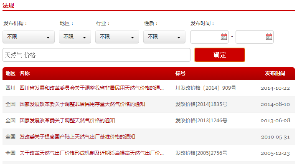The height and width of the screenshot is (164, 297).
Task: Click the 名称 column header
Action: click(24, 73)
